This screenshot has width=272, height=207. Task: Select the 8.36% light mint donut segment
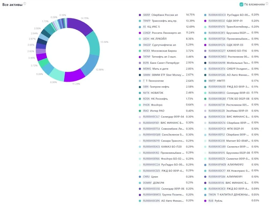pyautogui.click(x=57, y=74)
